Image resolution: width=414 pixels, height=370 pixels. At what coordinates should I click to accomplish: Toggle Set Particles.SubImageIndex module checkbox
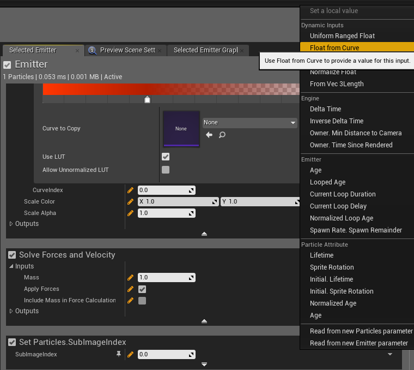point(12,342)
